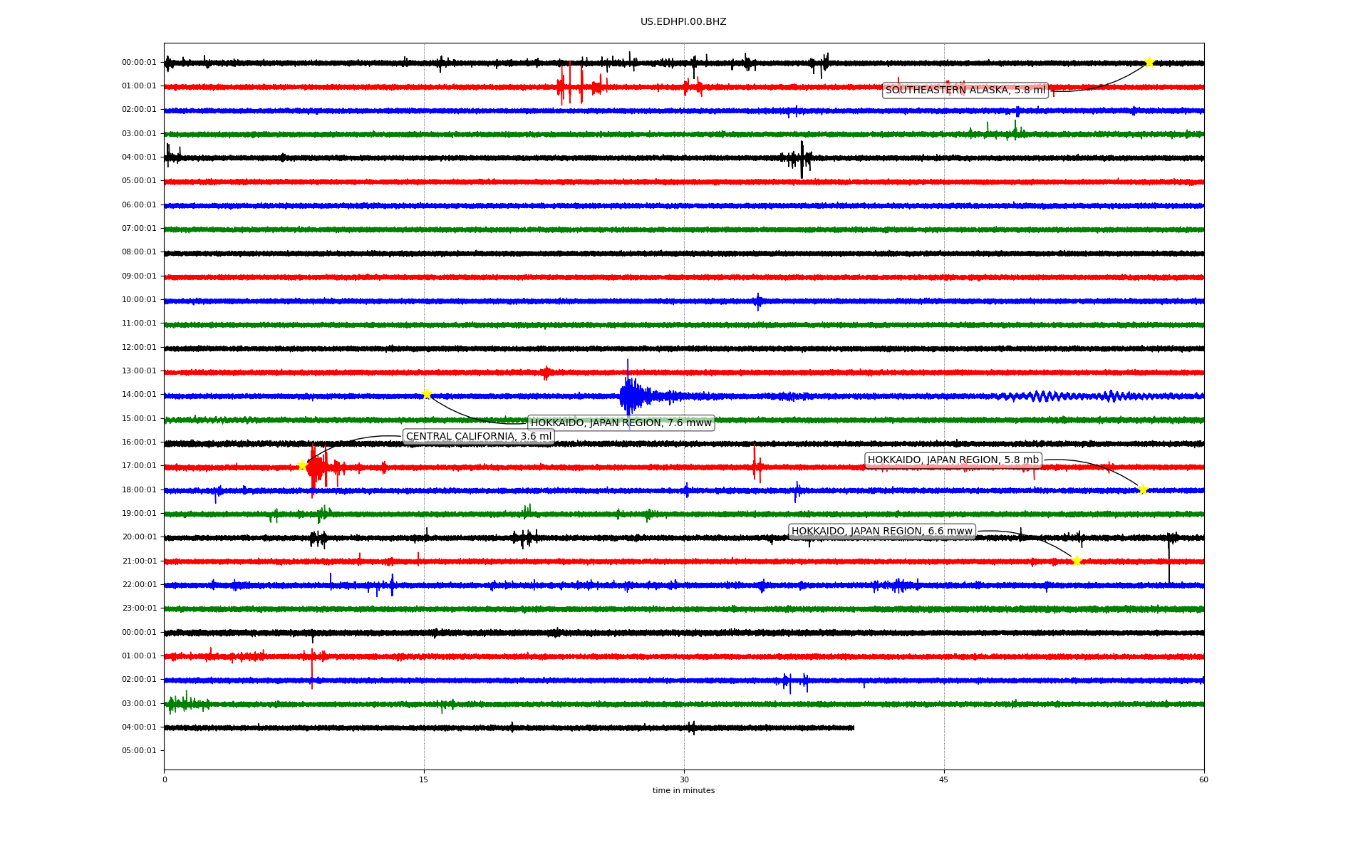The image size is (1368, 855).
Task: Click the 17:00:01 row time label
Action: [139, 466]
